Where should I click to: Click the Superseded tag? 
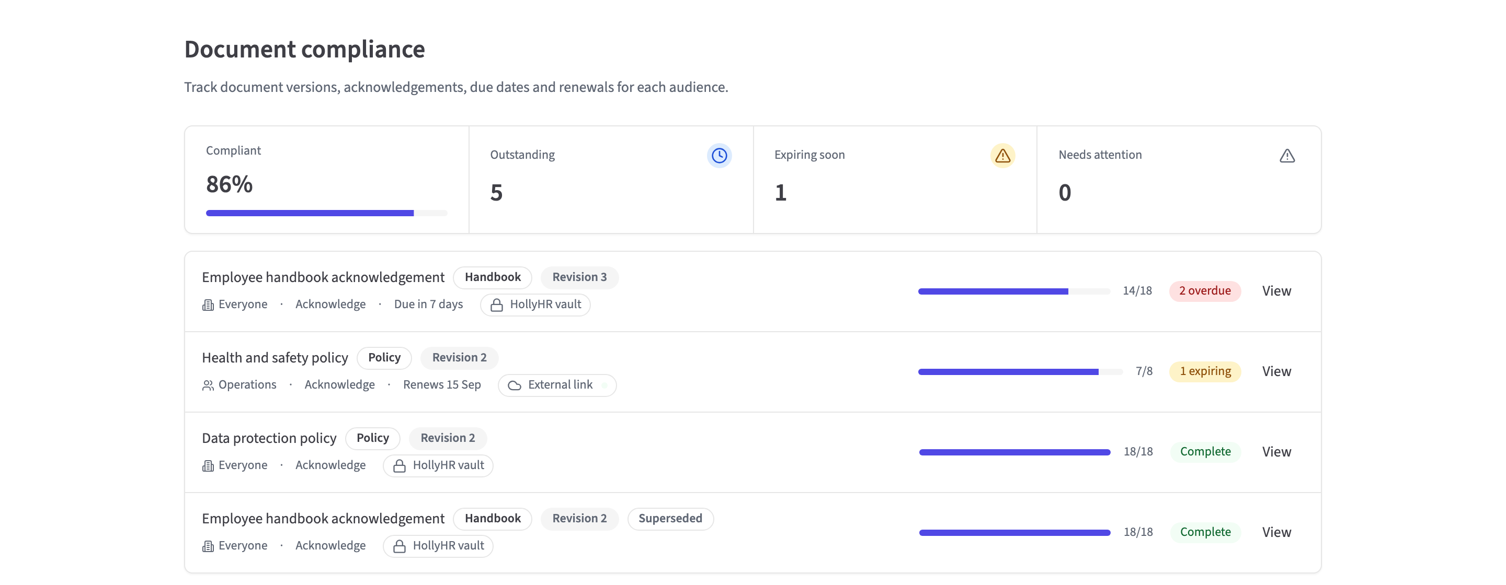point(670,519)
